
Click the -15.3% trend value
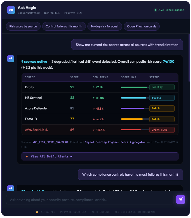pos(99,130)
